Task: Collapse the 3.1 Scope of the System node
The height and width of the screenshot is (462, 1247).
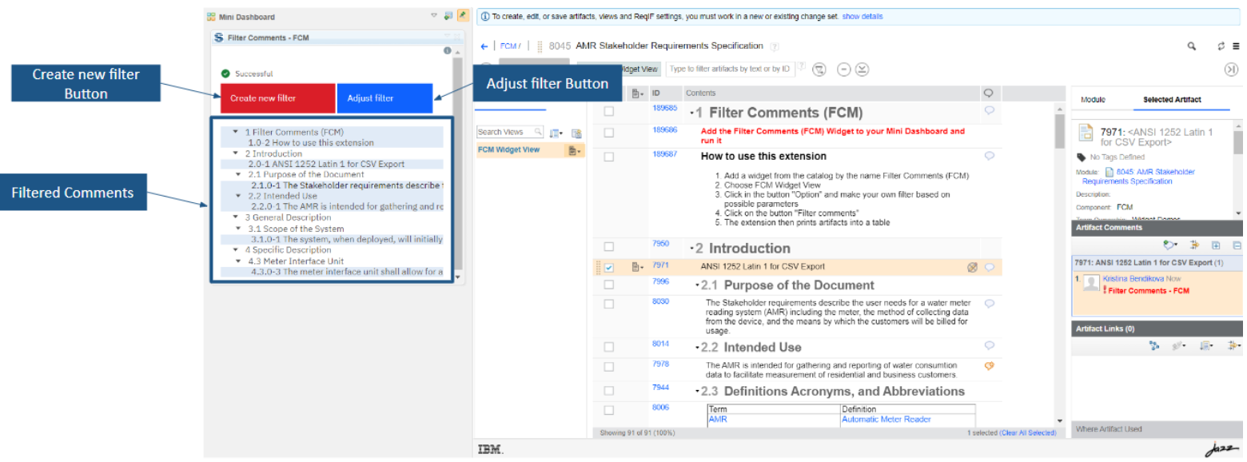Action: click(x=239, y=229)
